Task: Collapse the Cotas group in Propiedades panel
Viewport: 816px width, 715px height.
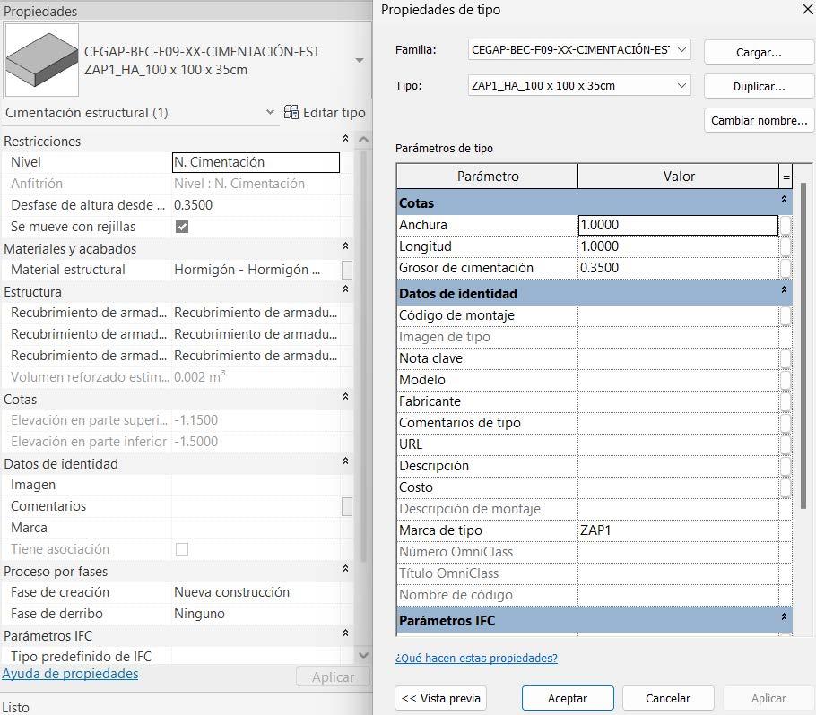Action: tap(345, 396)
